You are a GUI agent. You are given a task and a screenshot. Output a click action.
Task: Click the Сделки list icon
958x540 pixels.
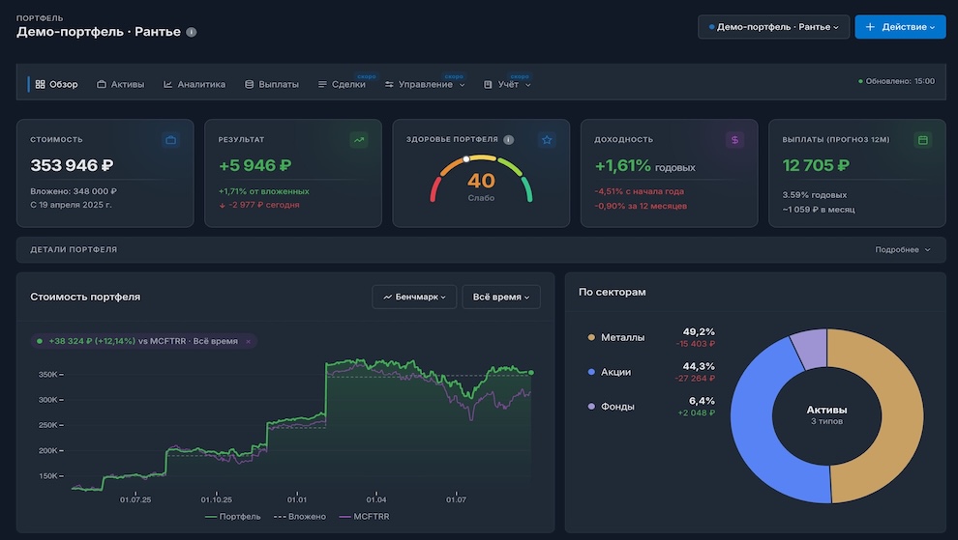322,84
